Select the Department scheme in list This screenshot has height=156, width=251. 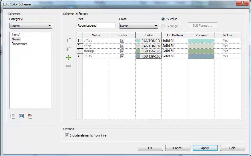click(19, 44)
